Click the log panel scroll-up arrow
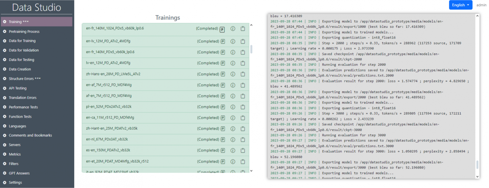Image resolution: width=489 pixels, height=188 pixels. click(x=477, y=16)
